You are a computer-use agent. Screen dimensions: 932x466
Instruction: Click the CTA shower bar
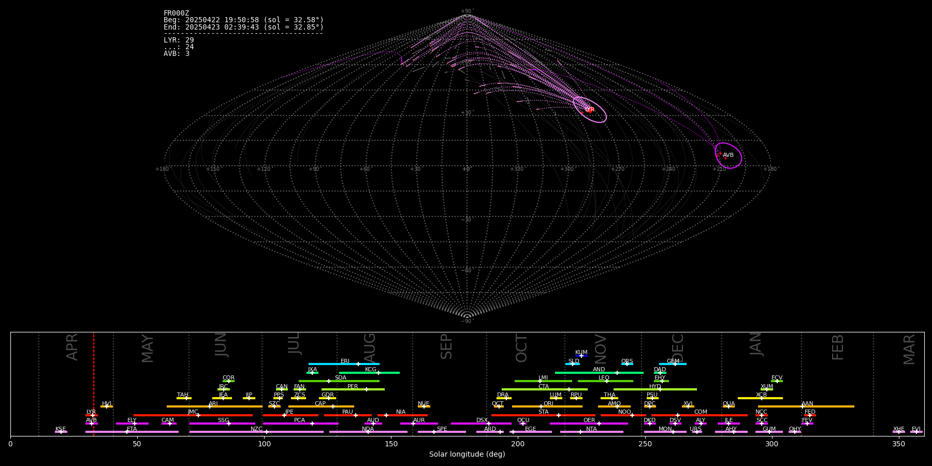pyautogui.click(x=545, y=389)
